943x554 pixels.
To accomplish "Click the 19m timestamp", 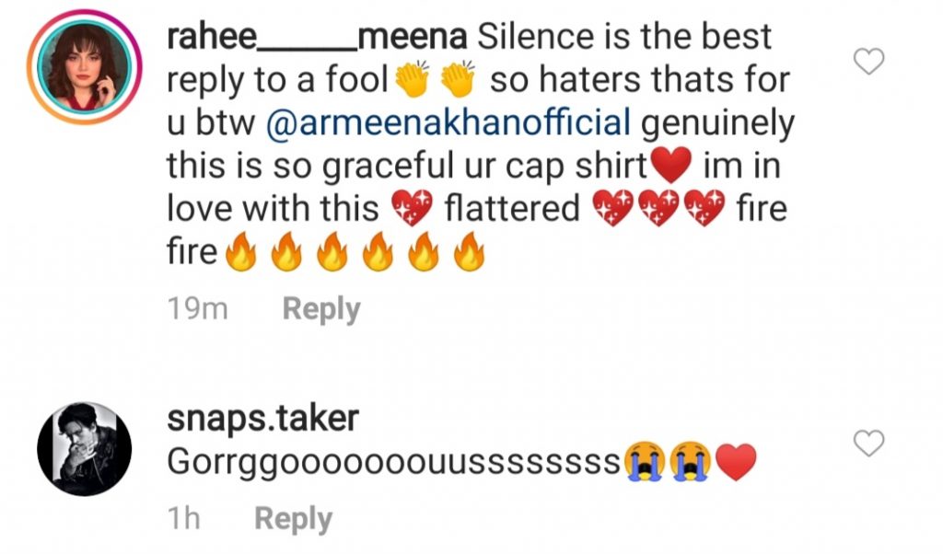I will (x=197, y=309).
